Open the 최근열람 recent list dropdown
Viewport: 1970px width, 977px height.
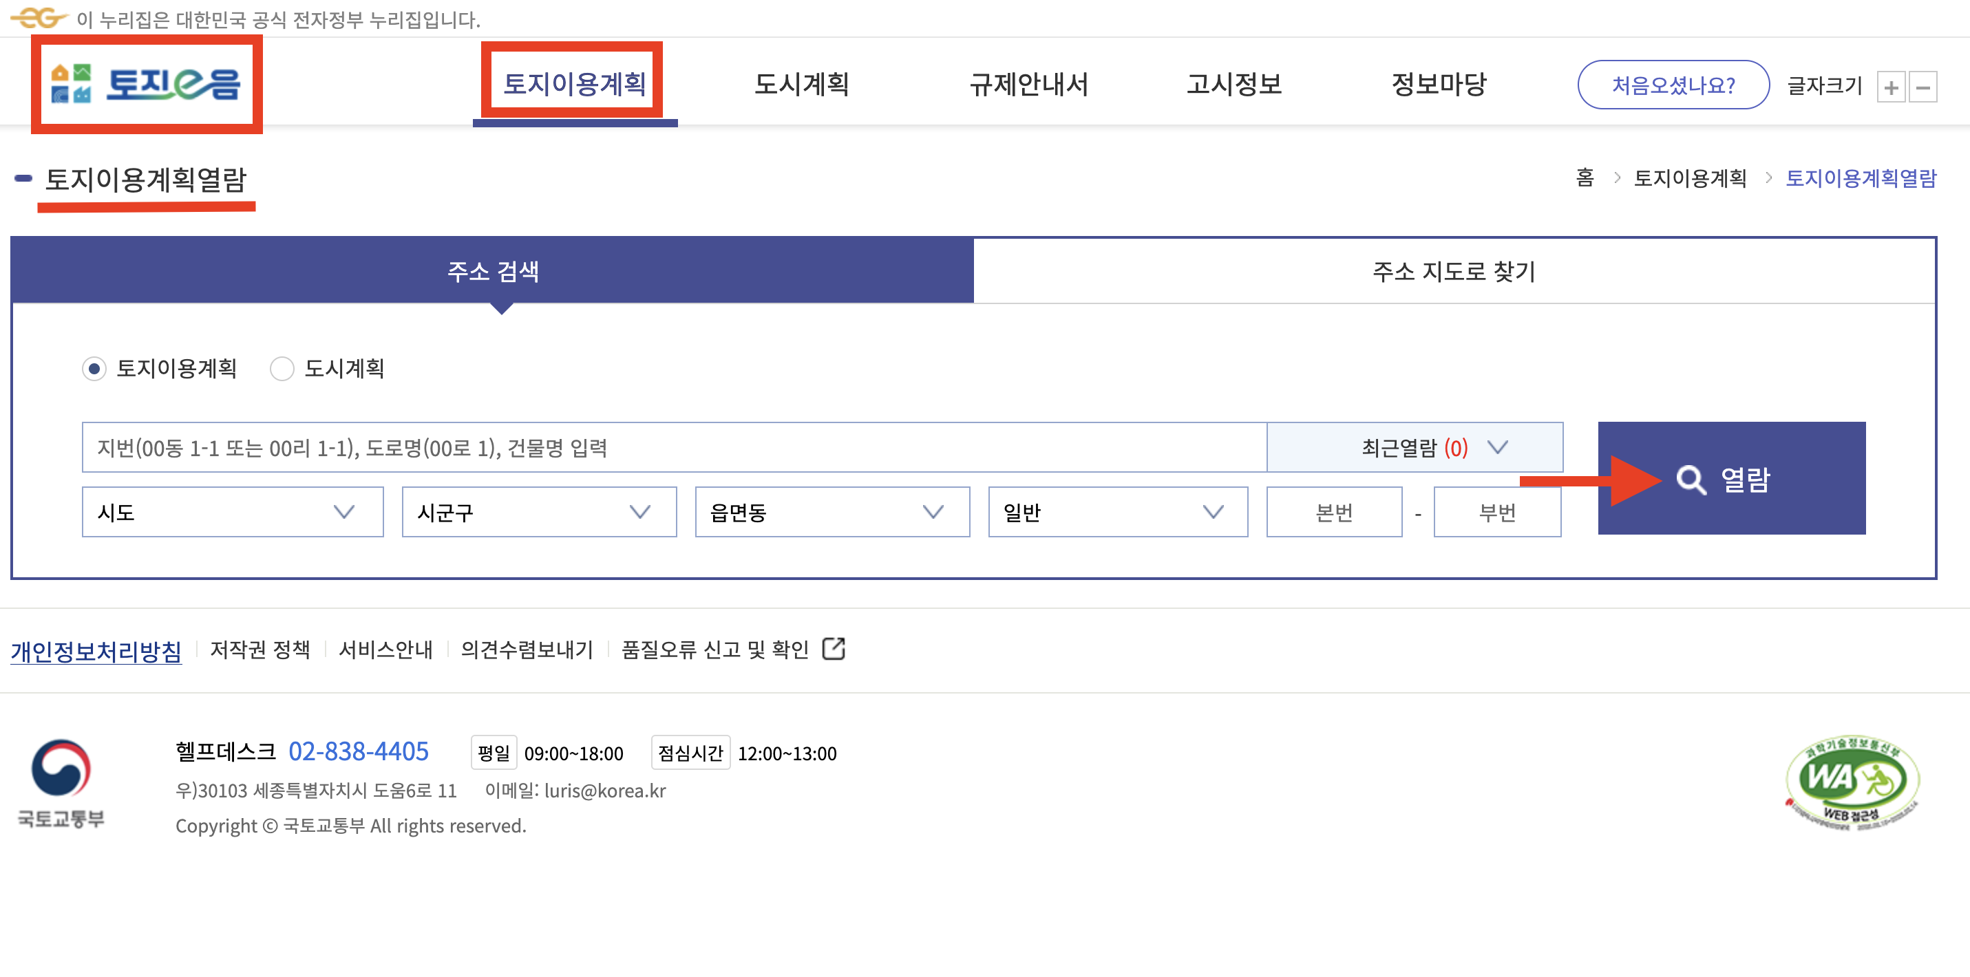pyautogui.click(x=1414, y=448)
